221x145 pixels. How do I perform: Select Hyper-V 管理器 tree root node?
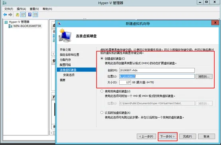pyautogui.click(x=19, y=22)
